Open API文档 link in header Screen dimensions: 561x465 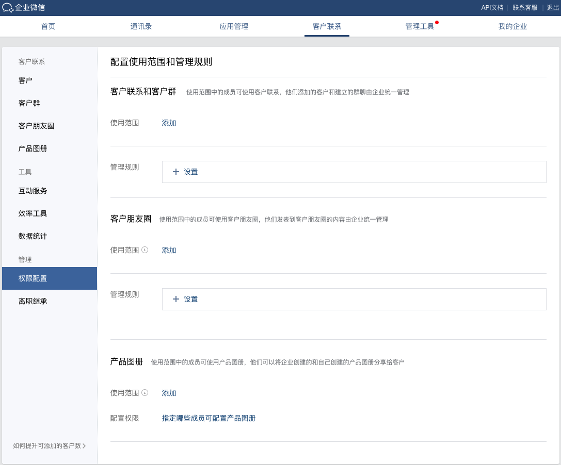click(492, 8)
